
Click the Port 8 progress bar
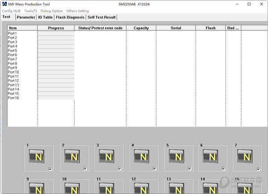(56, 63)
